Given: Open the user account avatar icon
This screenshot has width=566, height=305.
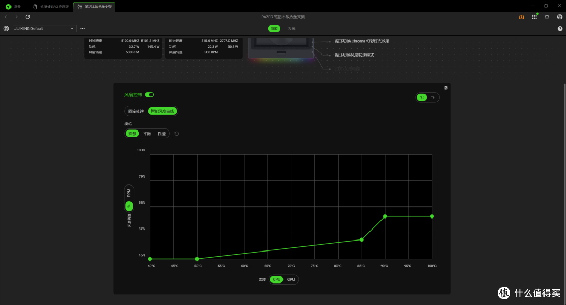Looking at the screenshot, I should tap(560, 17).
